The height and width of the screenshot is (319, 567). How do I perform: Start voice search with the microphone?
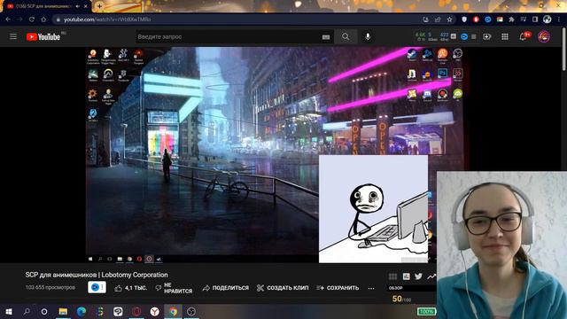(368, 36)
